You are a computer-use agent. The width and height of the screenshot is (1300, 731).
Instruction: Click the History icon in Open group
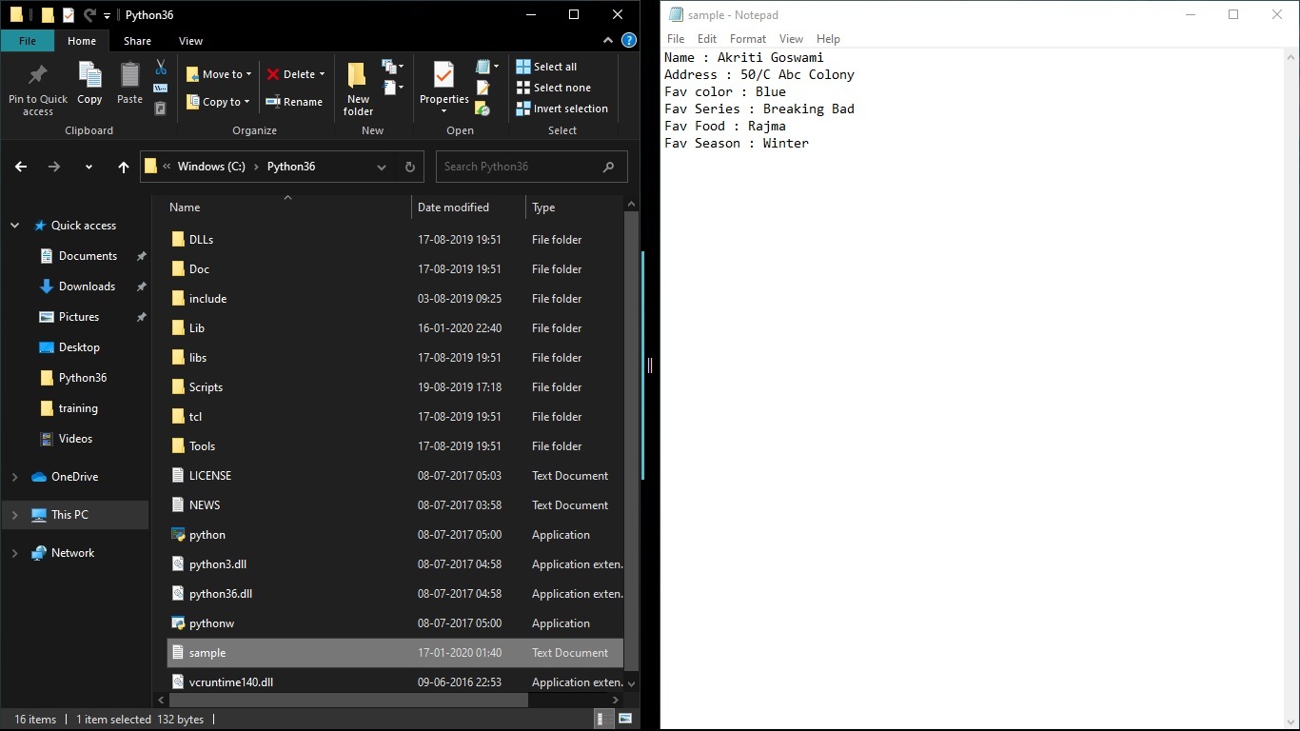click(483, 109)
